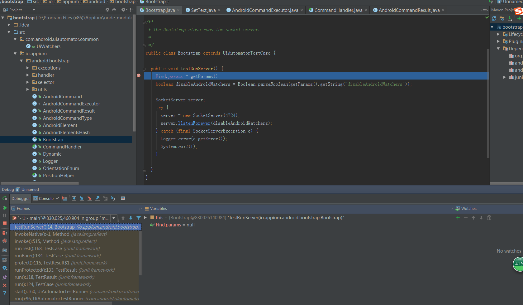
Task: Click the Unnamed run configuration selector
Action: point(509,2)
